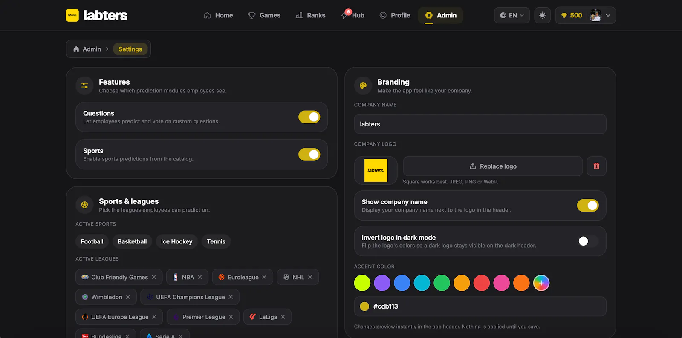682x338 pixels.
Task: Go to the Home nav item
Action: 218,15
